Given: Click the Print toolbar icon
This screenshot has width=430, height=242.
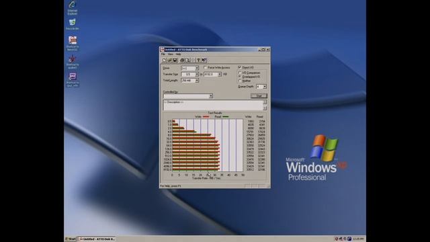Looking at the screenshot, I should click(182, 60).
